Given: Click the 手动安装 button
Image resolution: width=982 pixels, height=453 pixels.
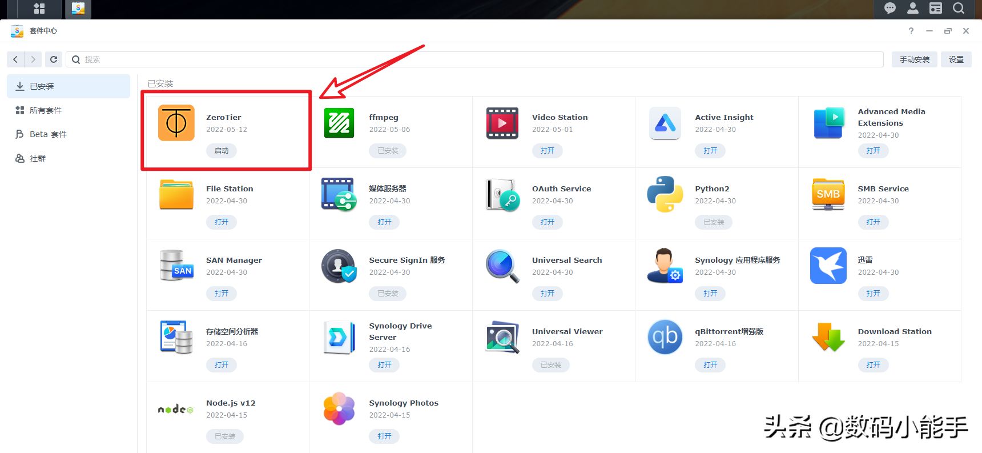Looking at the screenshot, I should point(915,59).
